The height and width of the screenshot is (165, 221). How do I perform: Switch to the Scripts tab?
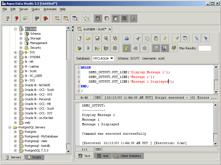tap(34, 157)
